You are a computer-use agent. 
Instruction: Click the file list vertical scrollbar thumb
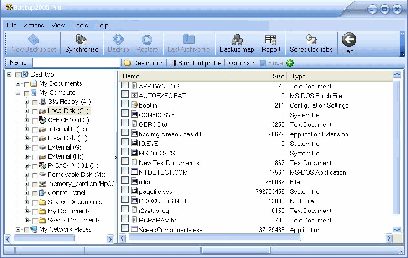click(396, 148)
